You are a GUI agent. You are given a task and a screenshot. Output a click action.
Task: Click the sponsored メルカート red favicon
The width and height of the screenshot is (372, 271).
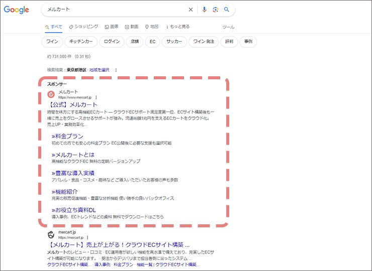click(51, 94)
